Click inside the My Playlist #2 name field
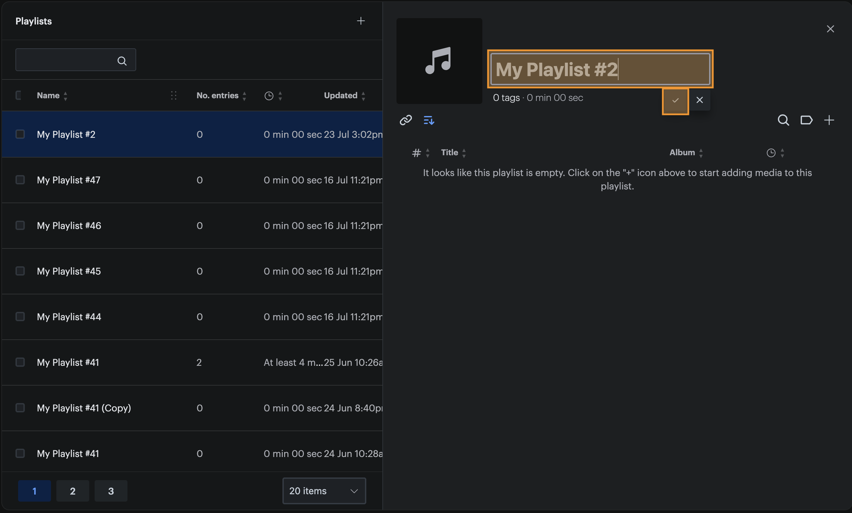This screenshot has height=513, width=852. click(x=600, y=69)
